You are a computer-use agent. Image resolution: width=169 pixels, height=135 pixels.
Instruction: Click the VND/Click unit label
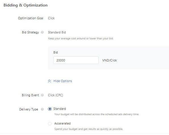(109, 60)
